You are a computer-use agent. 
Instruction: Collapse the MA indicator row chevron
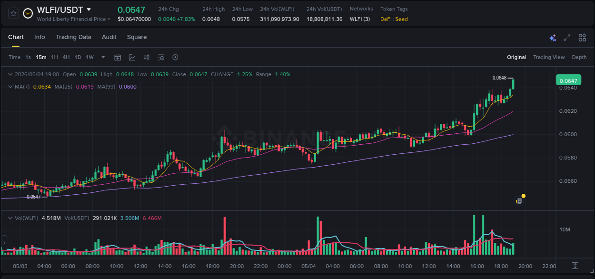point(10,87)
